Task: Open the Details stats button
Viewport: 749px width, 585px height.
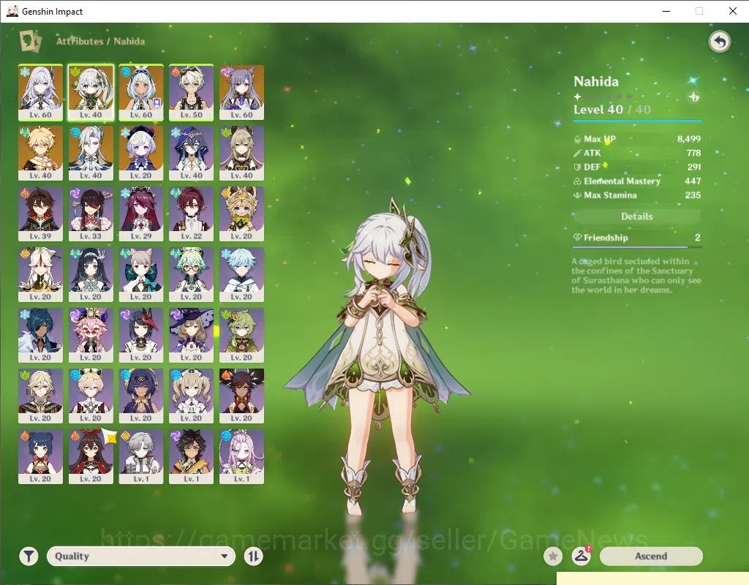Action: pyautogui.click(x=637, y=216)
